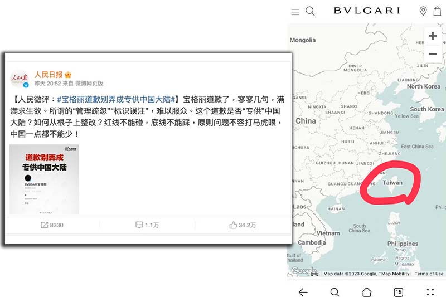Image resolution: width=446 pixels, height=297 pixels.
Task: Click the search icon beside the Bvlgari menu
Action: (x=311, y=11)
